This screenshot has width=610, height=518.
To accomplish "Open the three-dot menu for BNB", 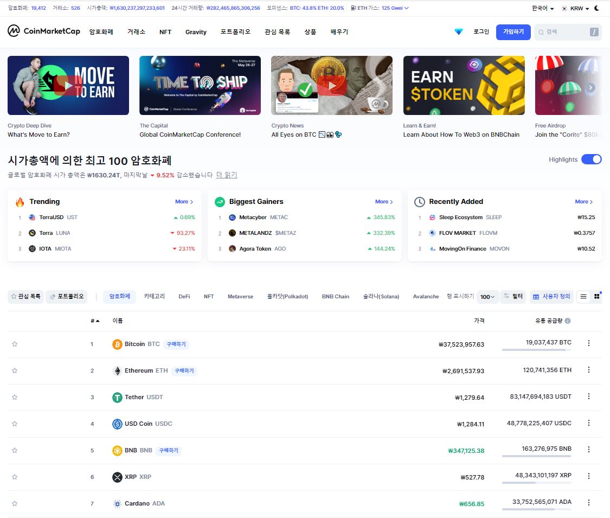I will click(589, 449).
